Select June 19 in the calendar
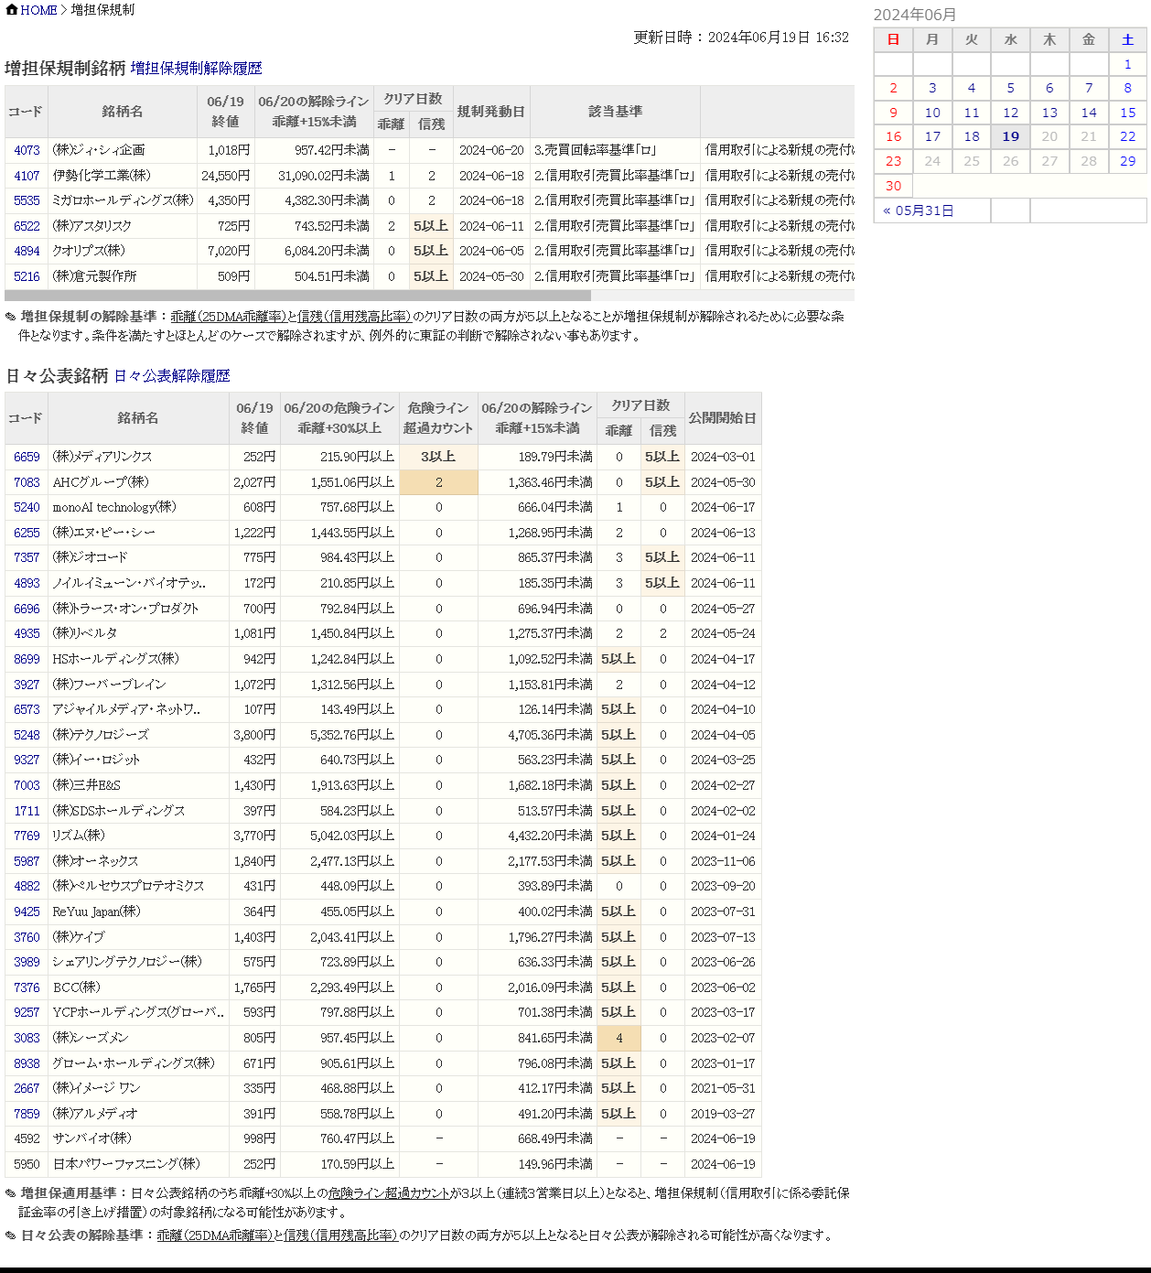1151x1273 pixels. [x=1010, y=136]
